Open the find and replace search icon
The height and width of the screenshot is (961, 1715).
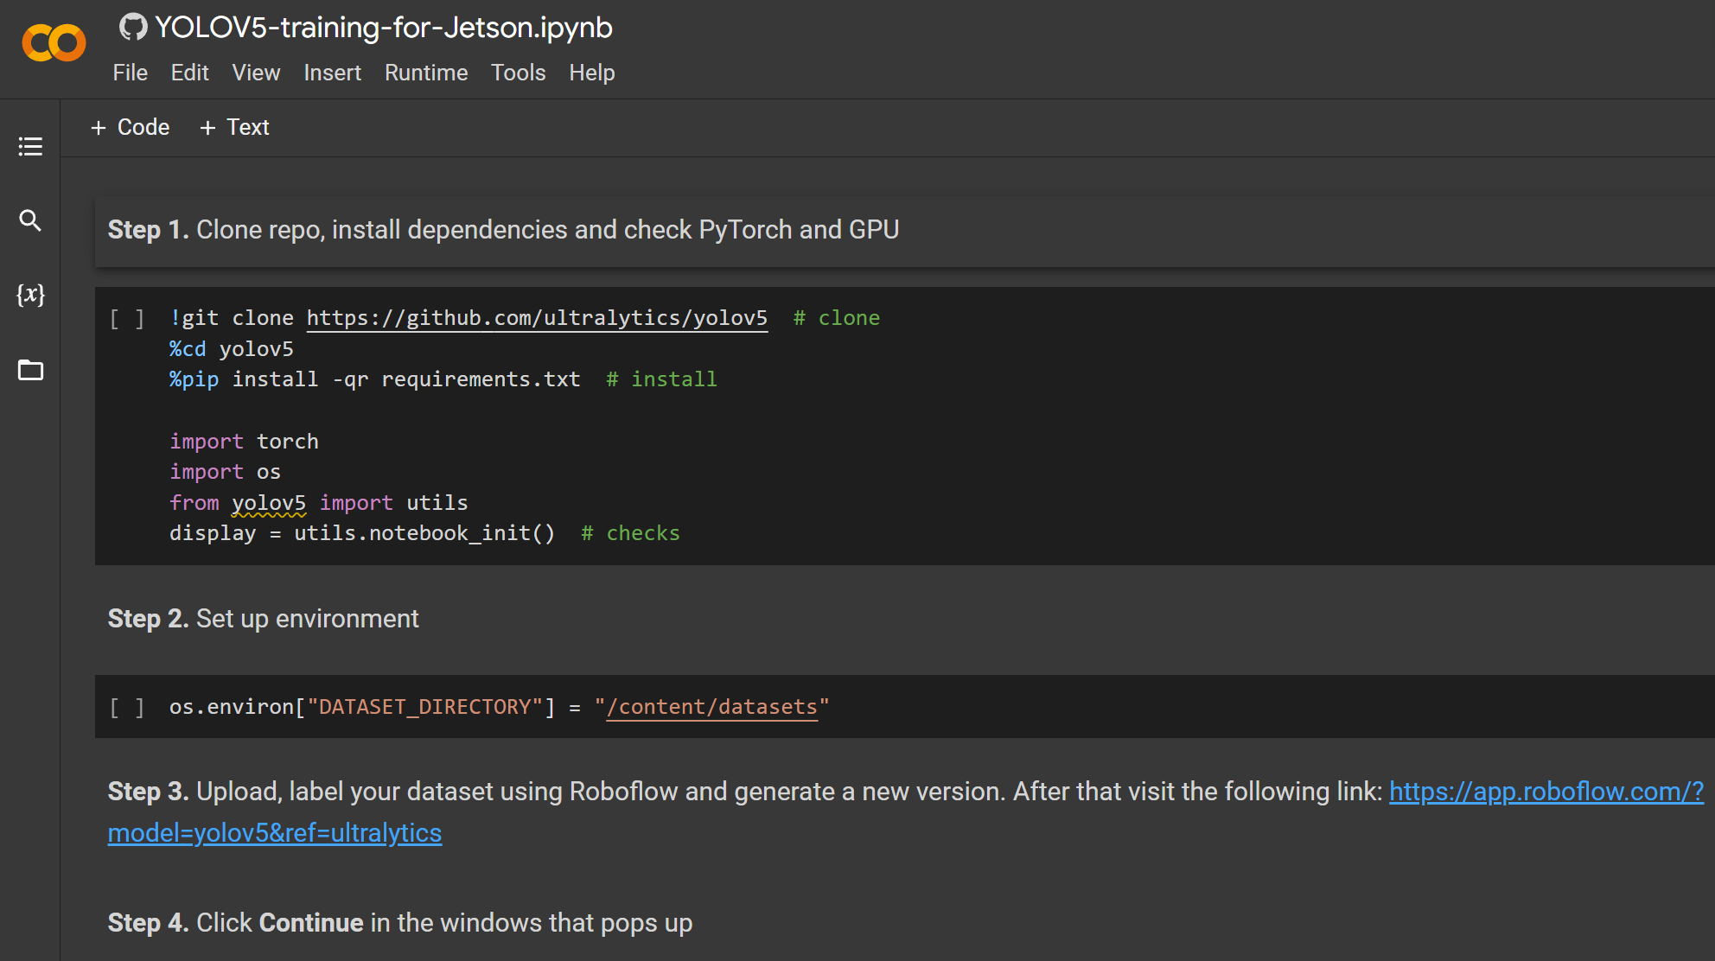pos(30,220)
